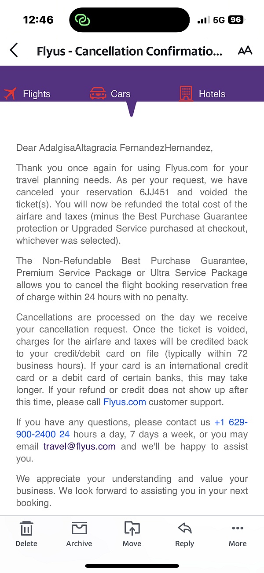Switch to the Flights tab

(37, 93)
